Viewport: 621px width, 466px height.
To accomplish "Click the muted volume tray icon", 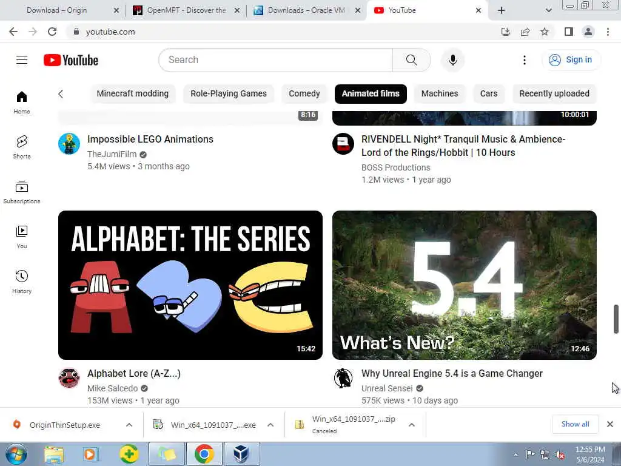I will [x=560, y=455].
